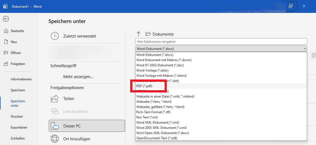
Task: Click the Startseite home icon
Action: click(6, 31)
